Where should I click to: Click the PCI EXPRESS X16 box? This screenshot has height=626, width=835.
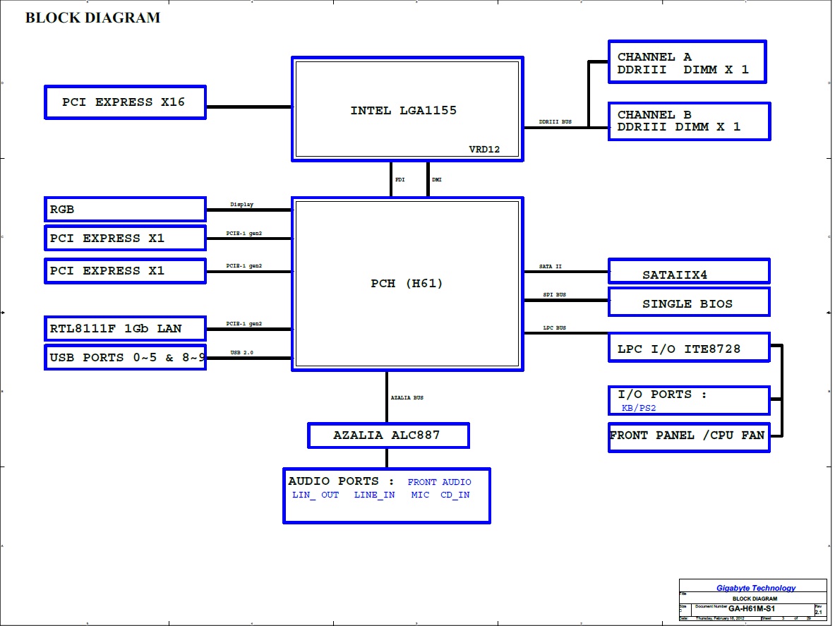125,102
